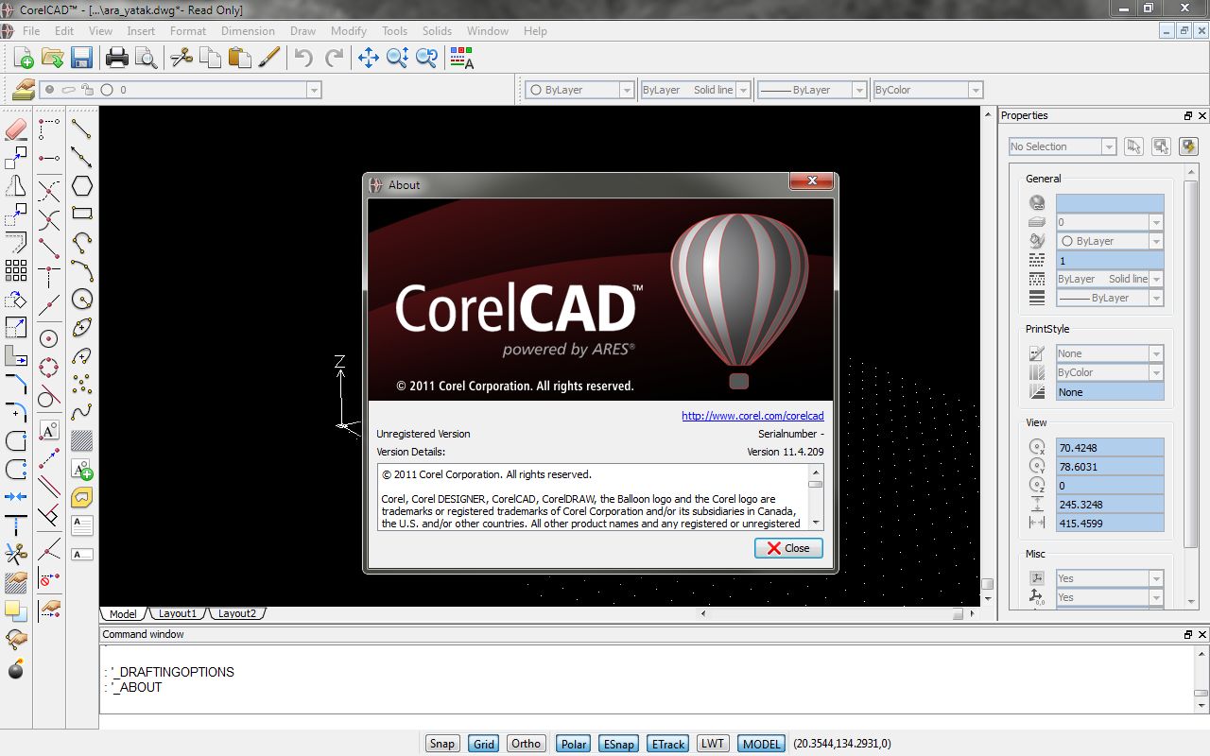This screenshot has height=756, width=1210.
Task: Open Print Preview icon
Action: click(x=146, y=58)
